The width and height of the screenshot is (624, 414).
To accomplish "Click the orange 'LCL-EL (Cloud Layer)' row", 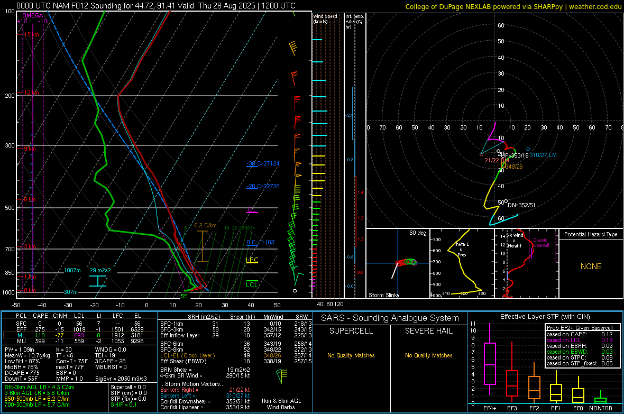I will [x=236, y=355].
